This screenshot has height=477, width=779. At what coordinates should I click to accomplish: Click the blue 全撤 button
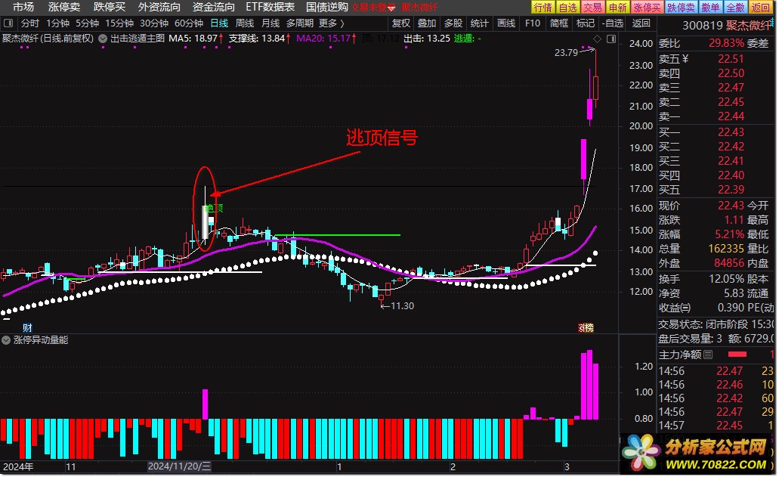point(735,8)
